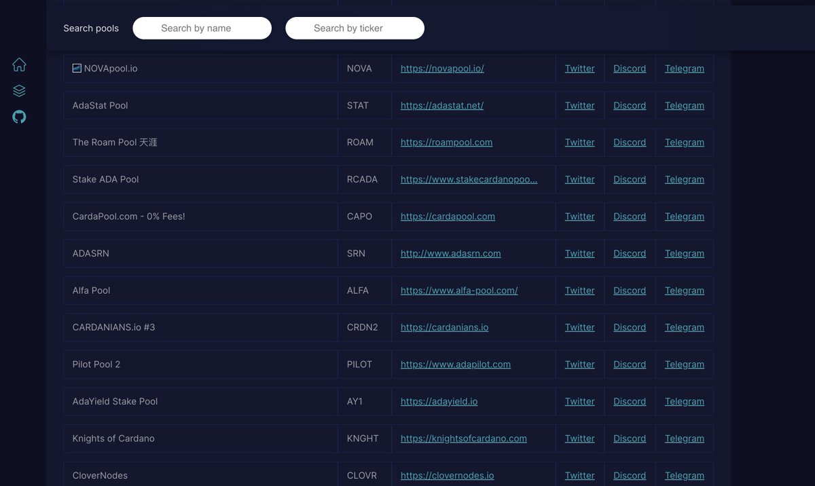Viewport: 815px width, 486px height.
Task: Focus the Search by ticker field
Action: click(355, 28)
